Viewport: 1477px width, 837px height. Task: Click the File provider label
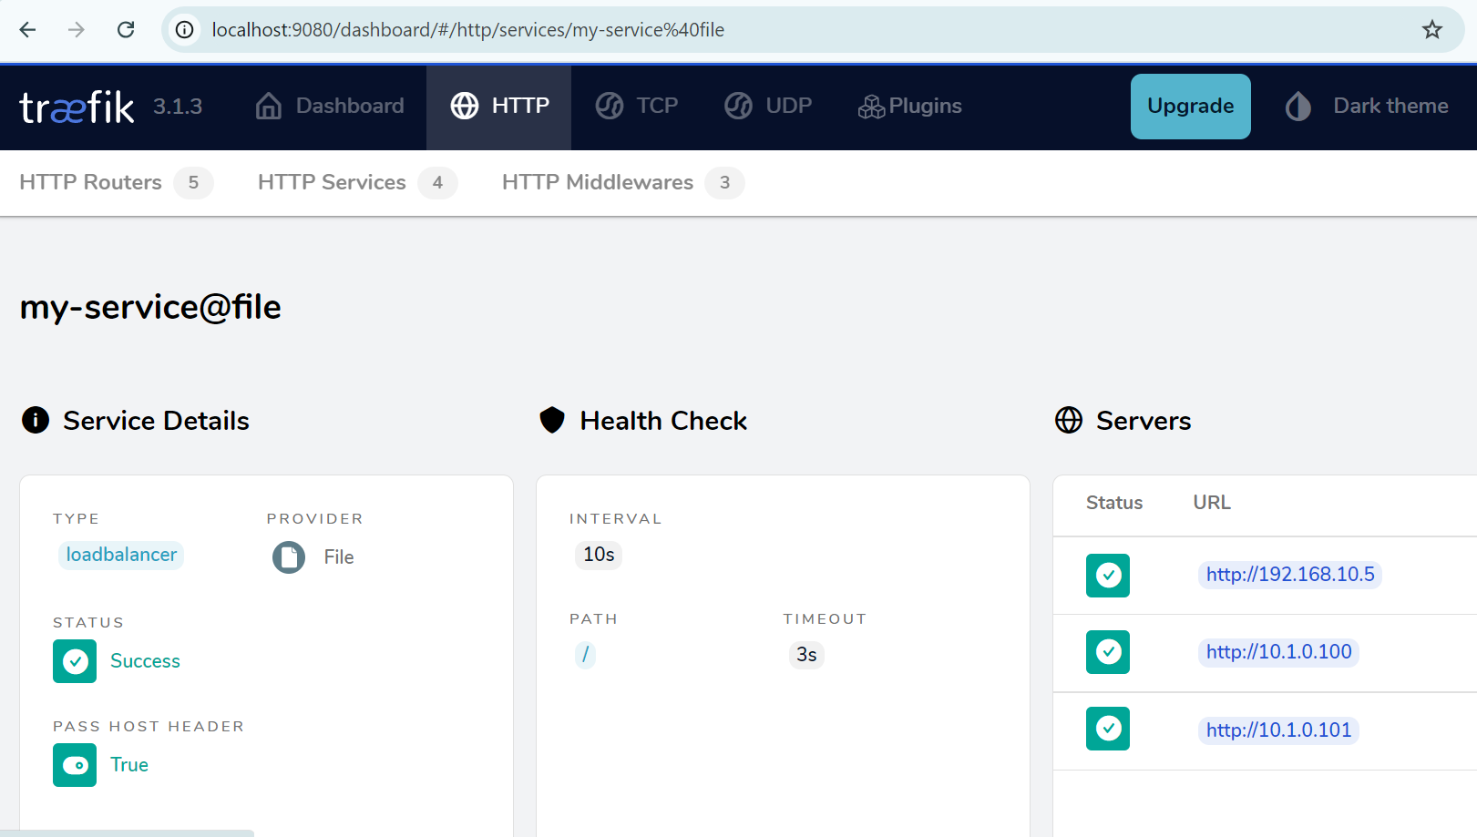pos(339,557)
